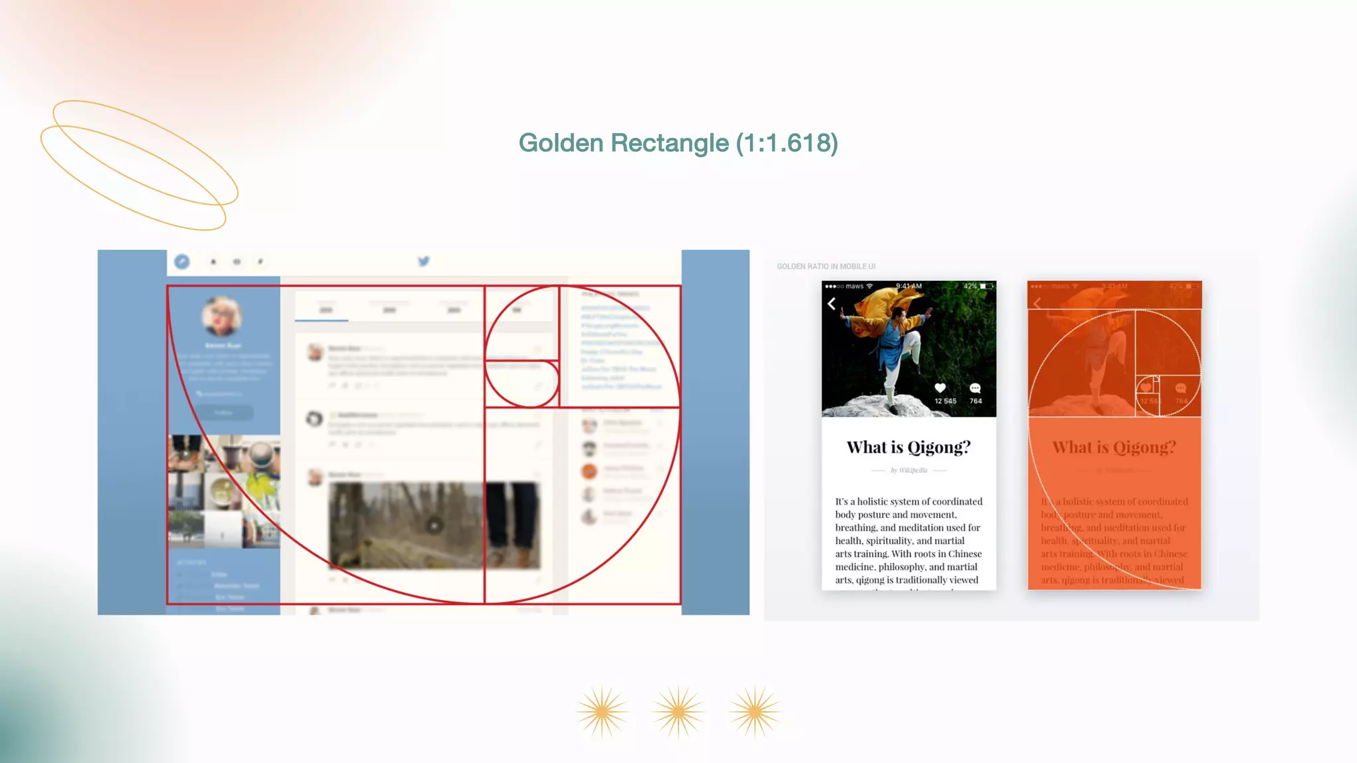
Task: Click the round profile avatar in the Twitter sidebar
Action: pyautogui.click(x=221, y=317)
